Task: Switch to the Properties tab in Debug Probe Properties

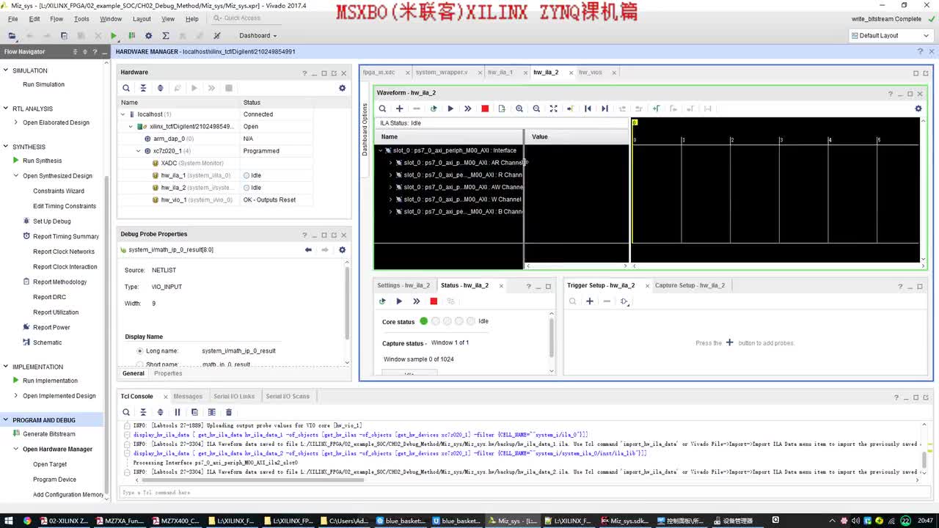Action: [168, 373]
